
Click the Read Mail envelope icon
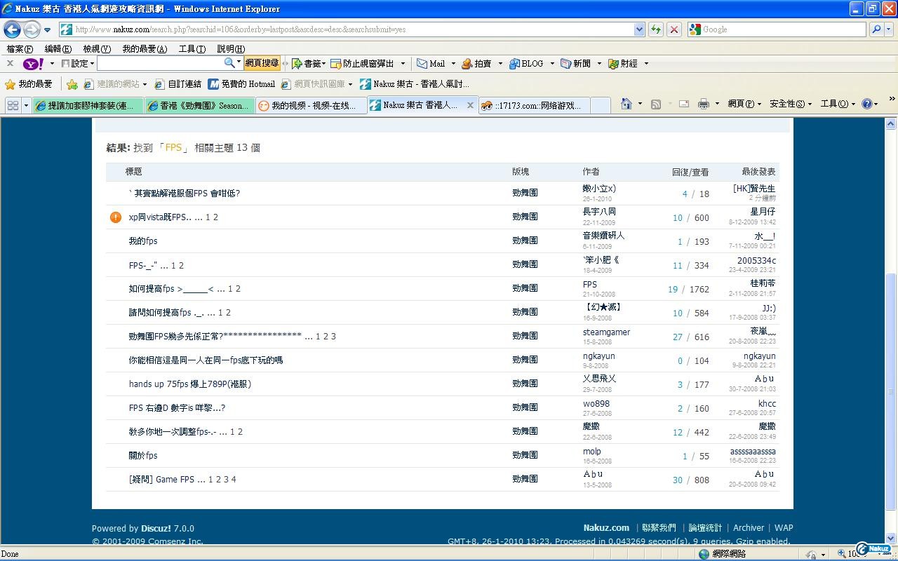click(x=683, y=104)
